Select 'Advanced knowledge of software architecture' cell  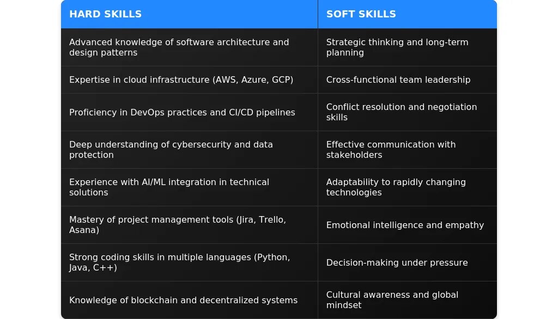pyautogui.click(x=189, y=47)
